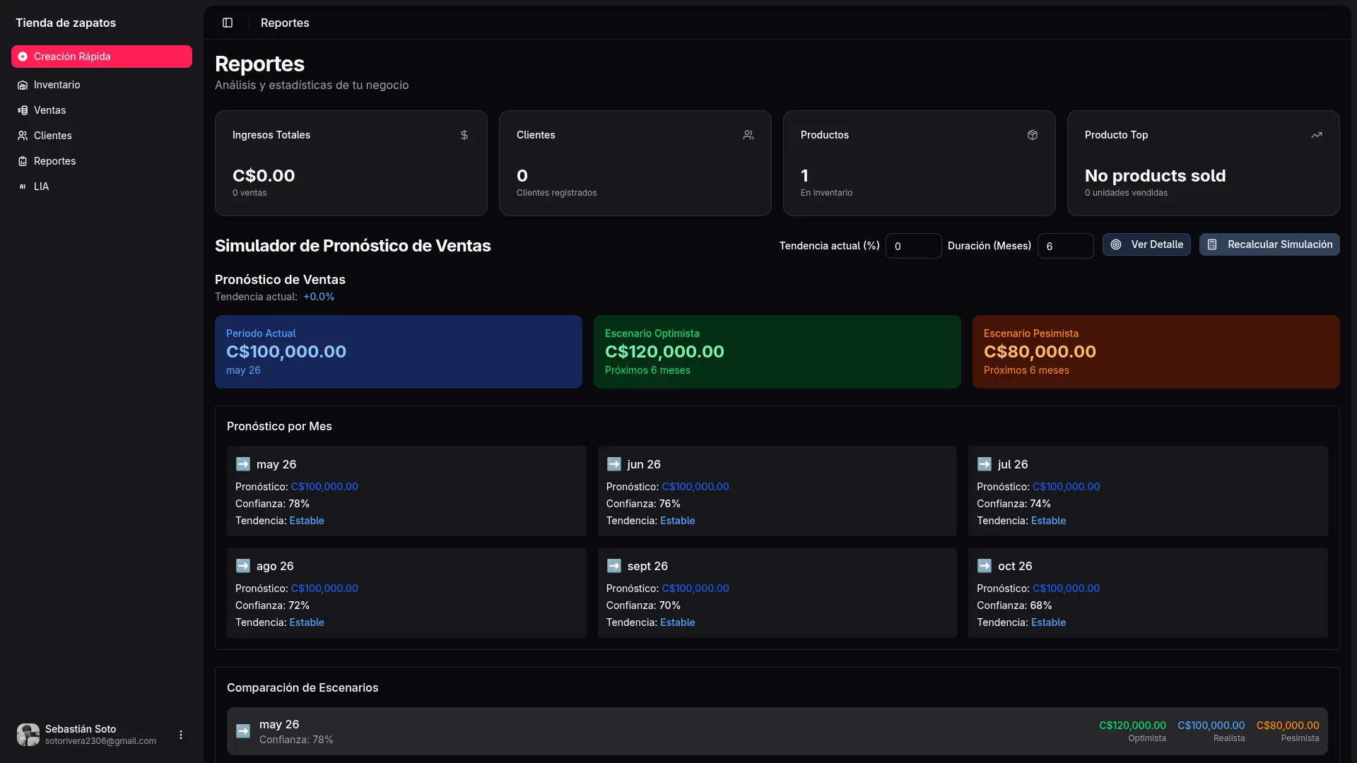
Task: Click the Reportes breadcrumb in top bar
Action: coord(285,23)
